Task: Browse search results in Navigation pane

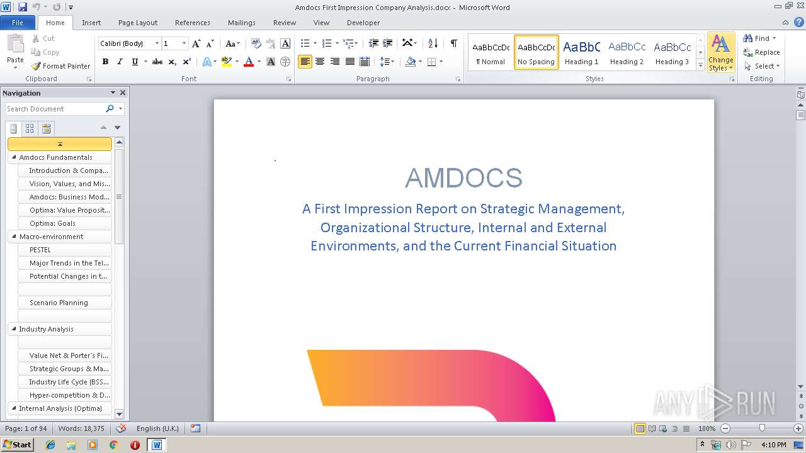Action: click(x=46, y=128)
